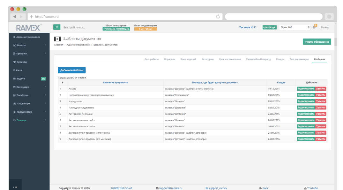
Task: Click the Администрирование breadcrumb link
Action: pos(78,45)
